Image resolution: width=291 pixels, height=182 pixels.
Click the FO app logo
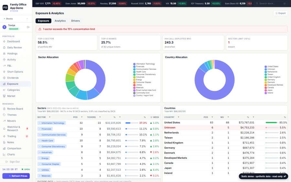[x=5, y=7]
